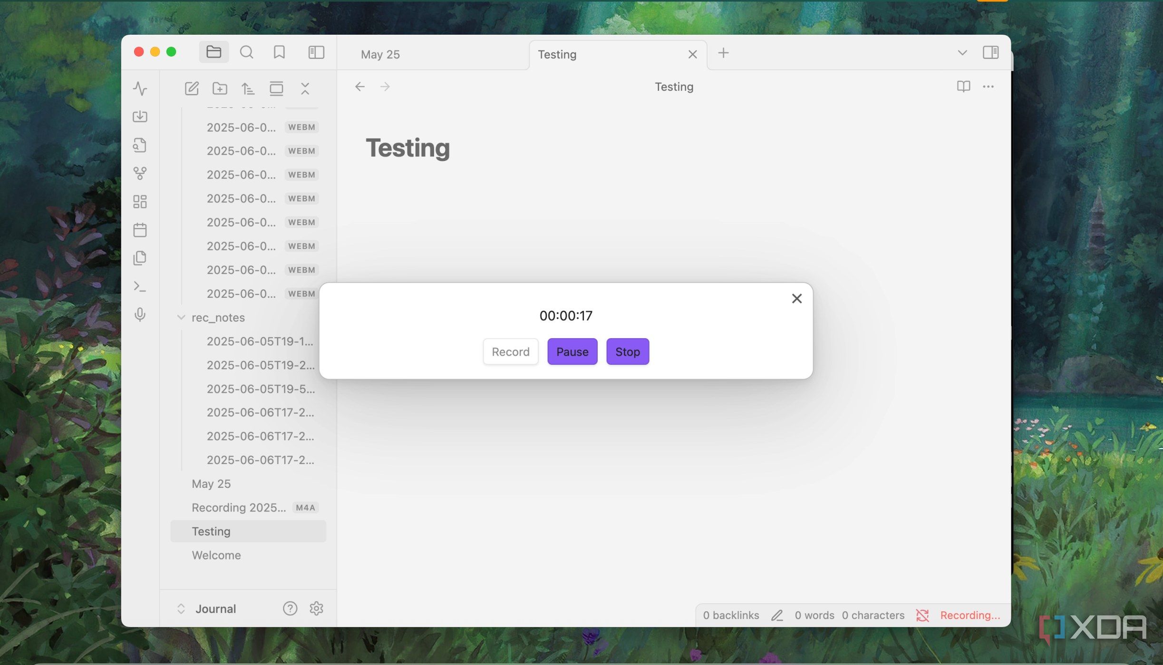Click the templates copy ribbon icon
The width and height of the screenshot is (1163, 665).
tap(140, 258)
